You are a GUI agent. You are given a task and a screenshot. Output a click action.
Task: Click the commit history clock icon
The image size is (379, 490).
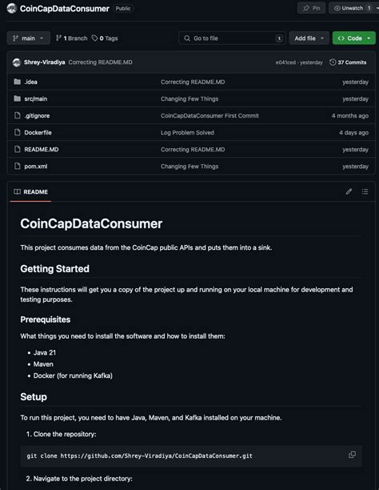[x=333, y=62]
